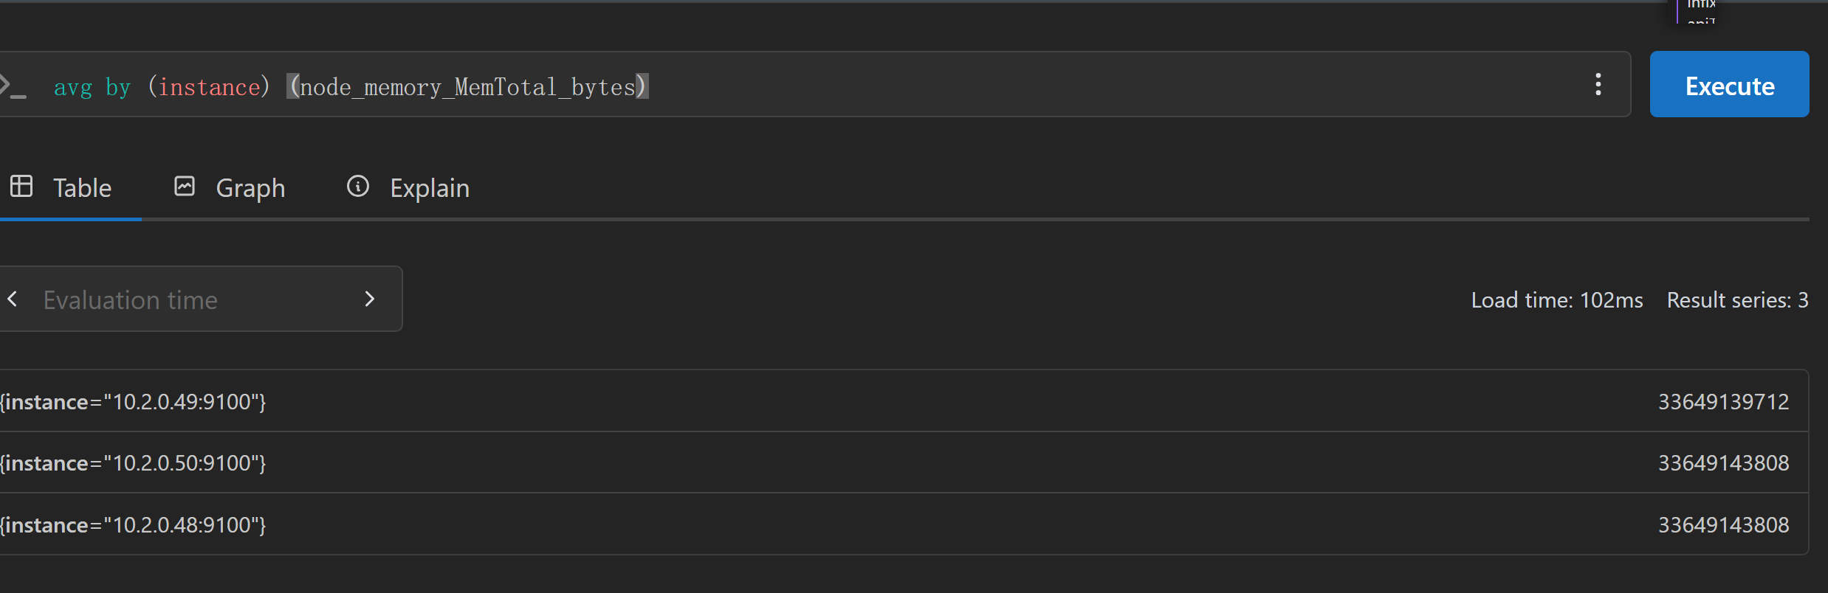This screenshot has width=1828, height=593.
Task: Select the instance 10.2.0.49:9100 result row
Action: tap(904, 401)
